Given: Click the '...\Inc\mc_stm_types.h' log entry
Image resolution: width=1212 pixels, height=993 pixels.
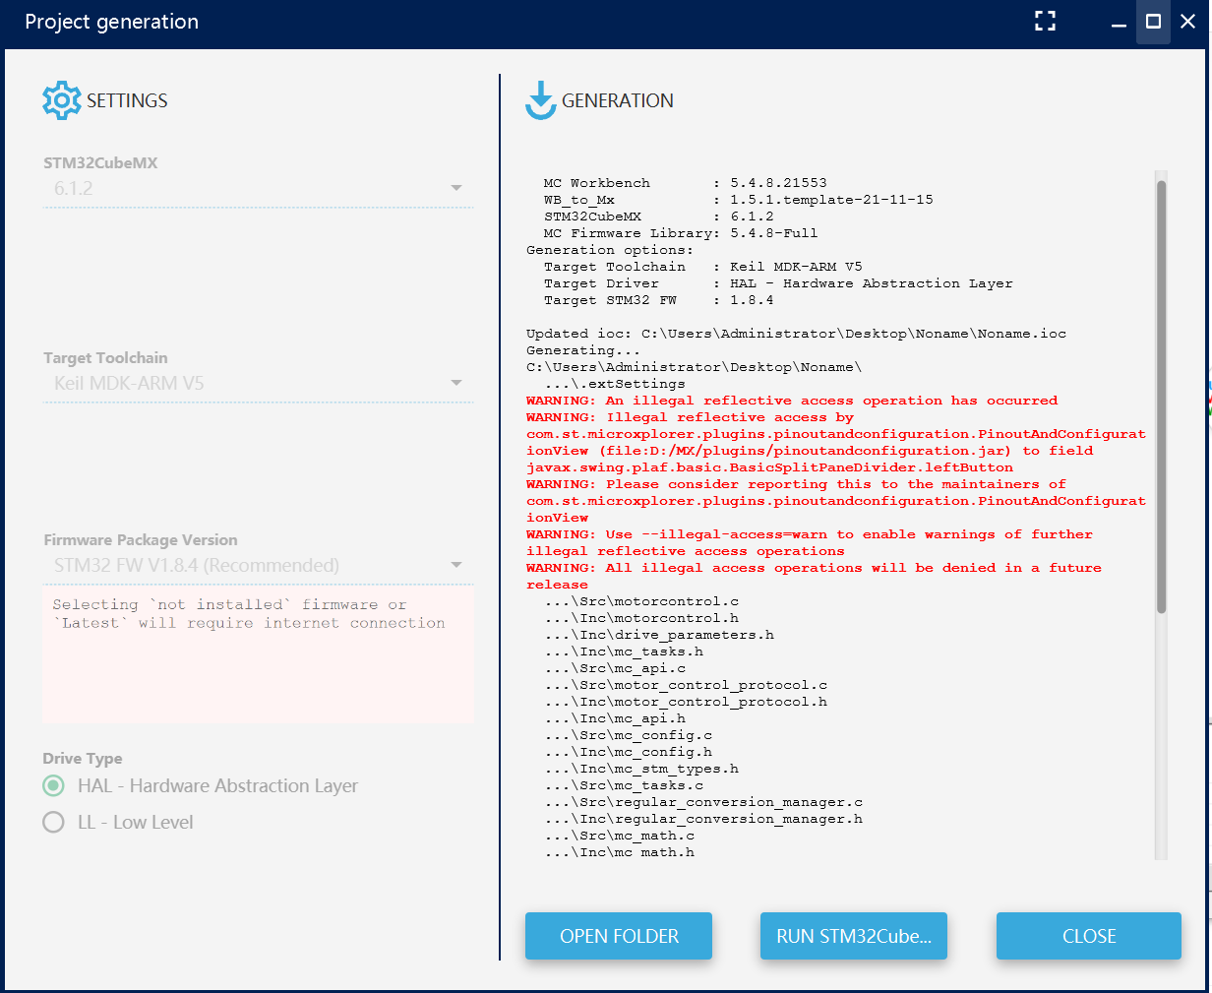Looking at the screenshot, I should (641, 769).
